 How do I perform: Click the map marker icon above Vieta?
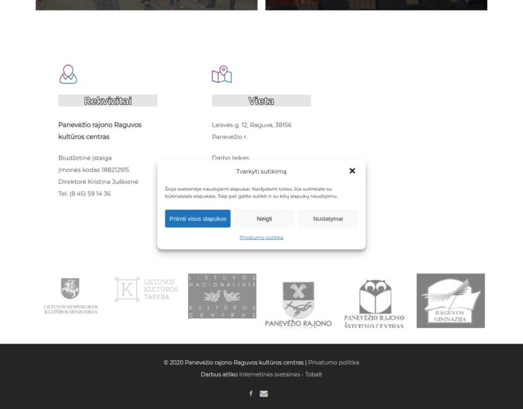tap(222, 74)
